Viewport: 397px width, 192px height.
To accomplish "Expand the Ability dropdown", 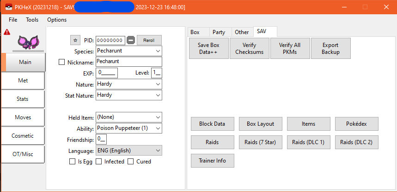I will click(x=129, y=128).
